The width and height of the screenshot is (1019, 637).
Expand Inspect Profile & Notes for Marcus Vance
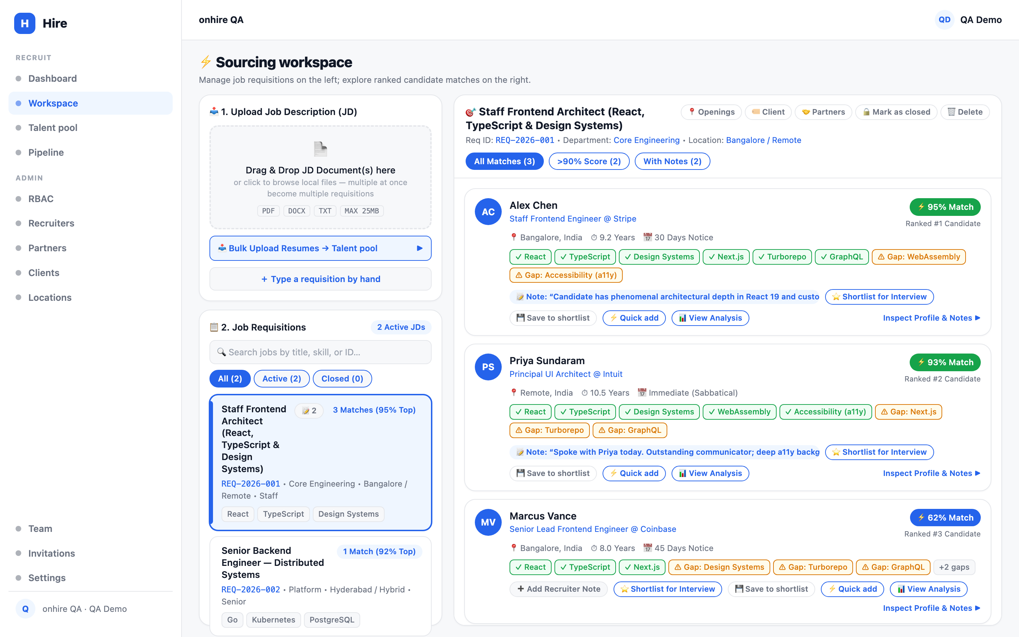click(931, 608)
